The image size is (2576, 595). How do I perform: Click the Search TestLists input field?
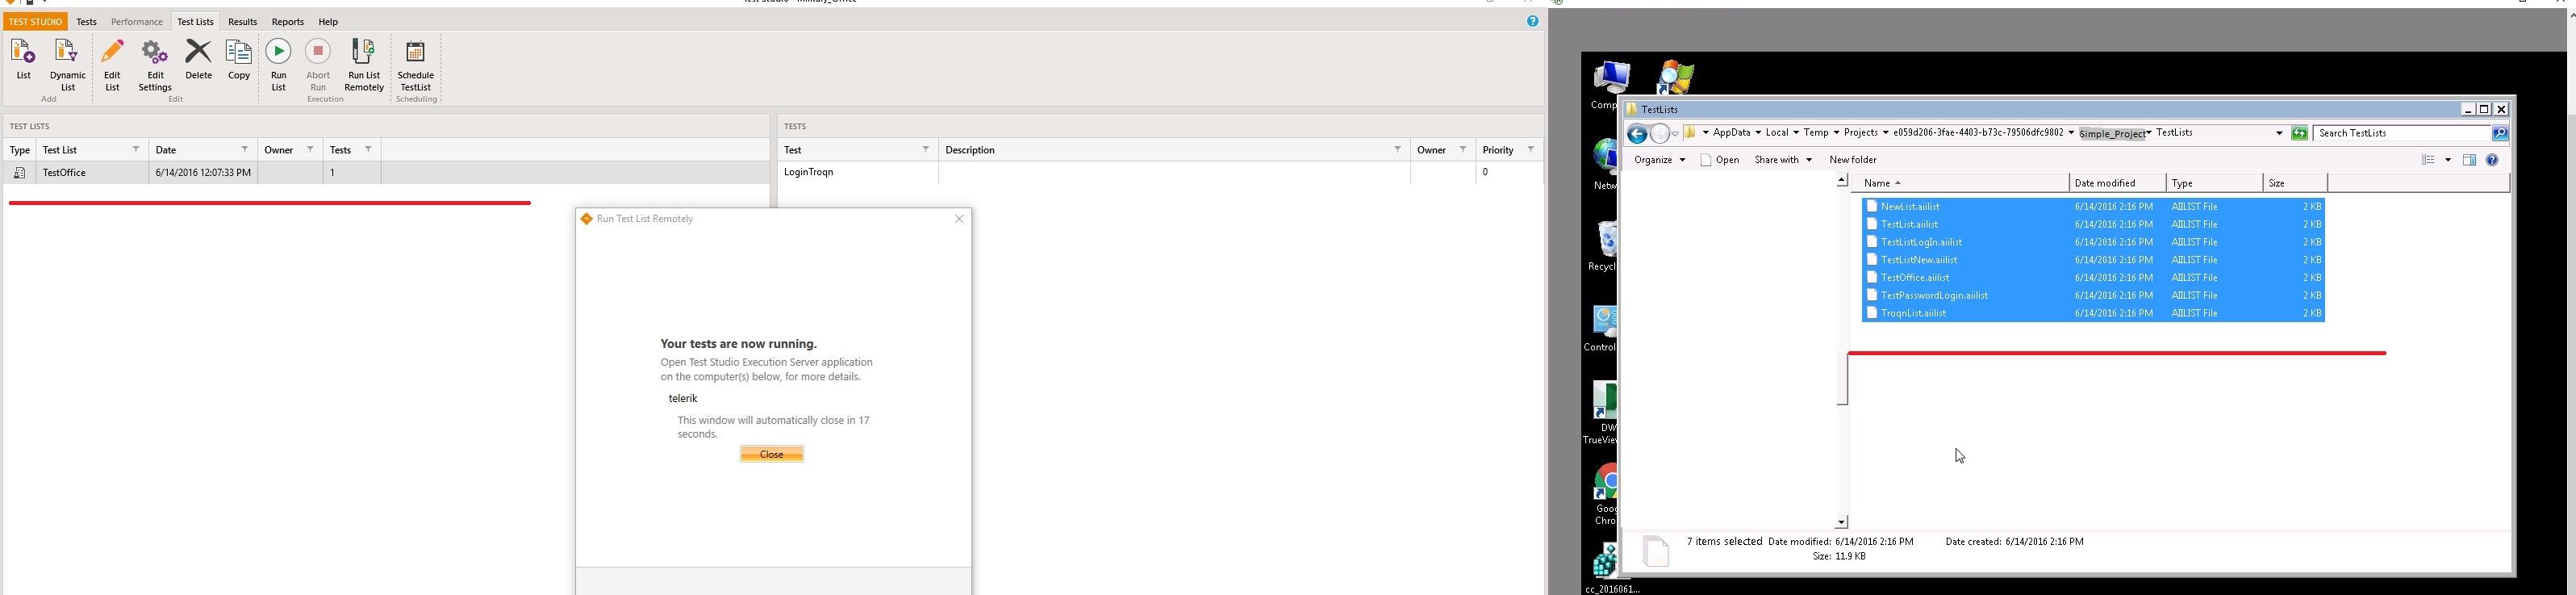pyautogui.click(x=2402, y=134)
